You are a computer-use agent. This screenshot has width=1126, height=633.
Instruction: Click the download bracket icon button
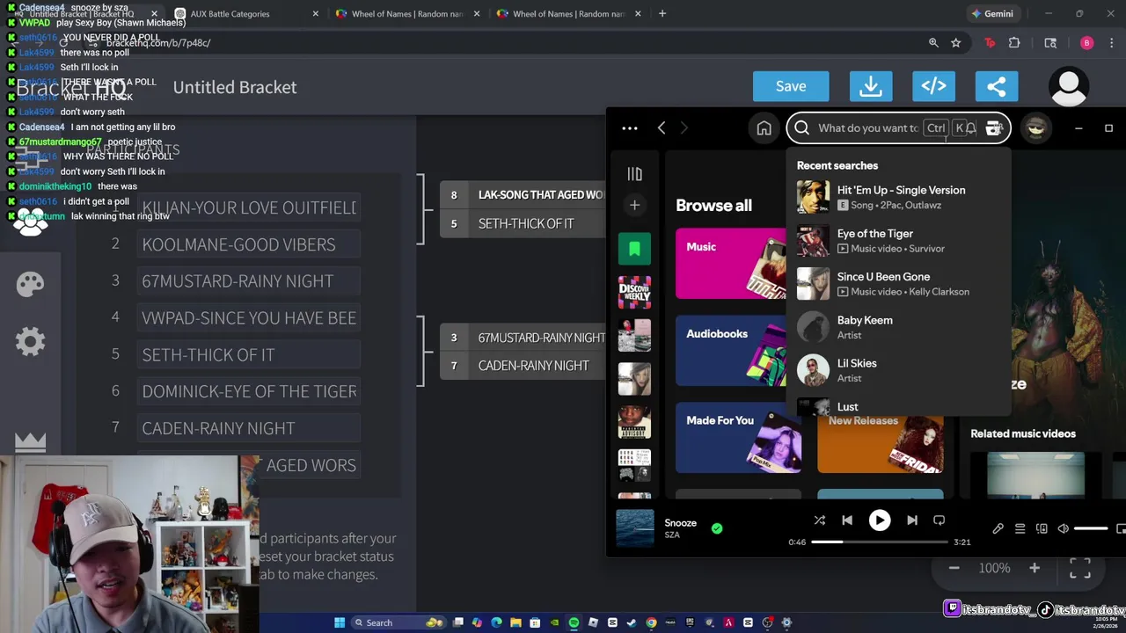coord(871,86)
